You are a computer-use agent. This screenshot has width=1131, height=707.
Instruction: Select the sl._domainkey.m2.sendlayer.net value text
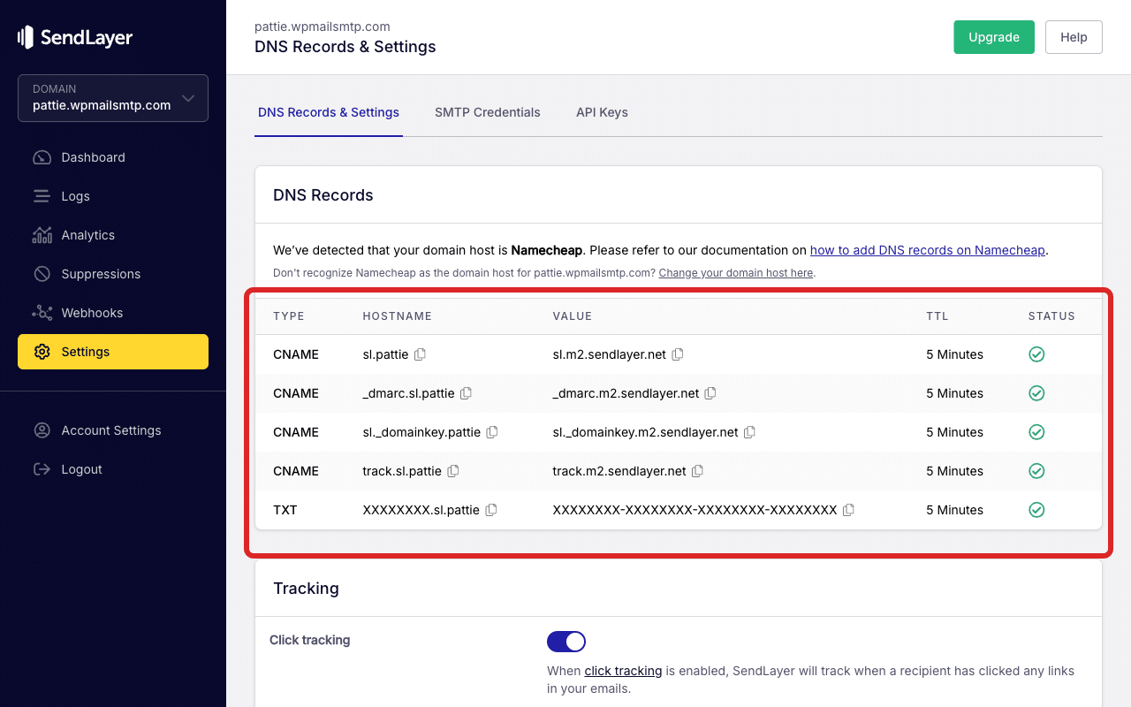click(x=645, y=432)
